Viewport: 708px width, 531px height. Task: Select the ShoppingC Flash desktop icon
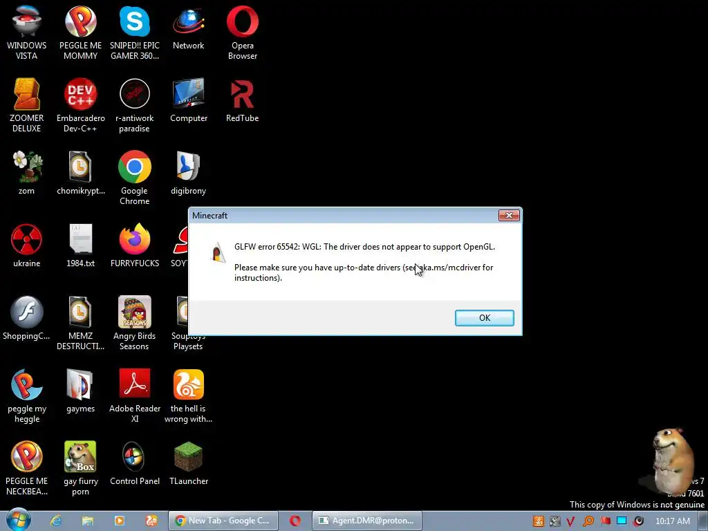(27, 318)
